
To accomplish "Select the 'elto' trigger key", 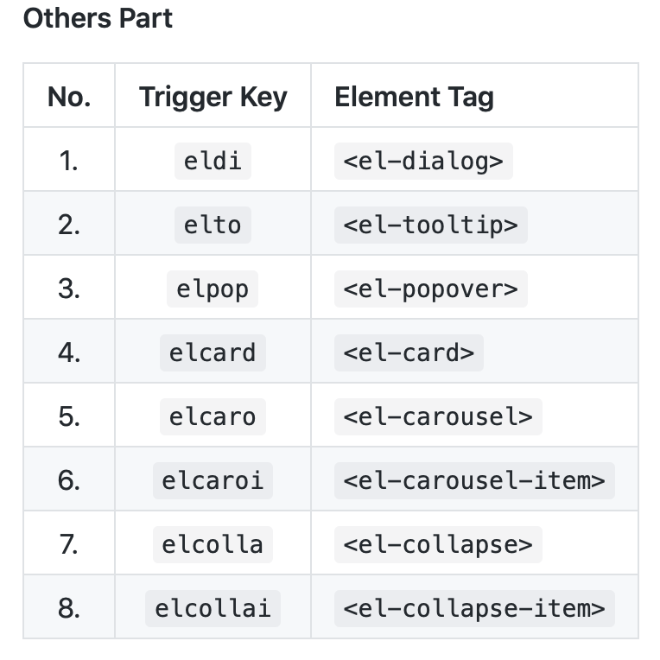I will 213,225.
